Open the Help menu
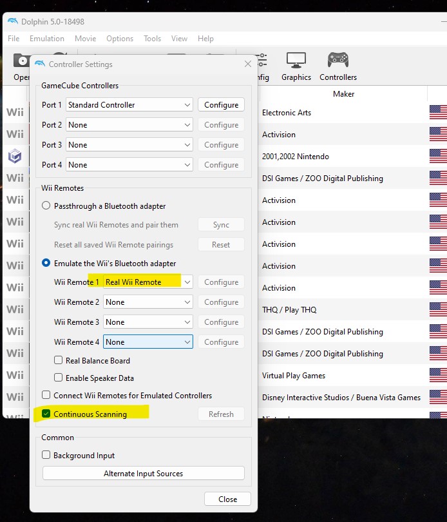The image size is (447, 522). [205, 39]
